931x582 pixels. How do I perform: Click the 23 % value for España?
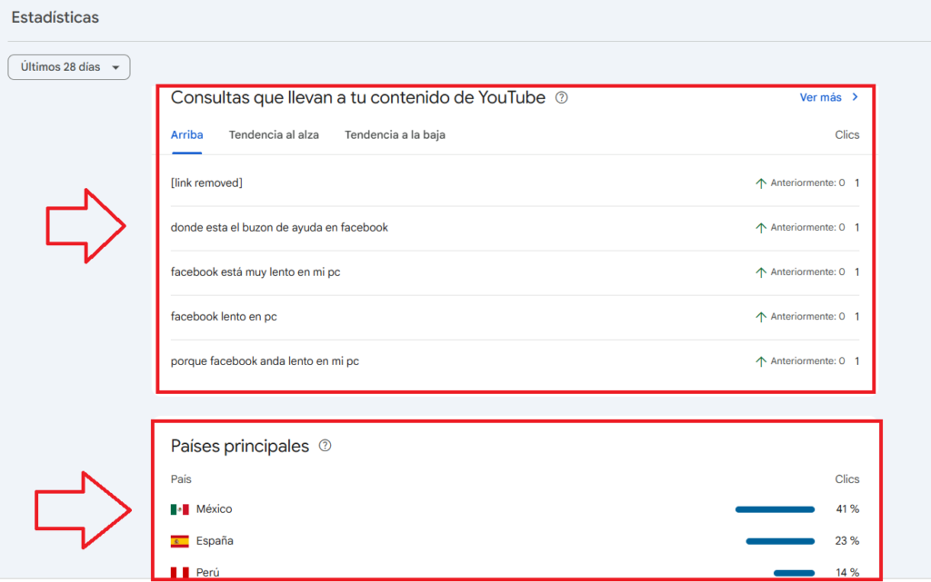847,541
